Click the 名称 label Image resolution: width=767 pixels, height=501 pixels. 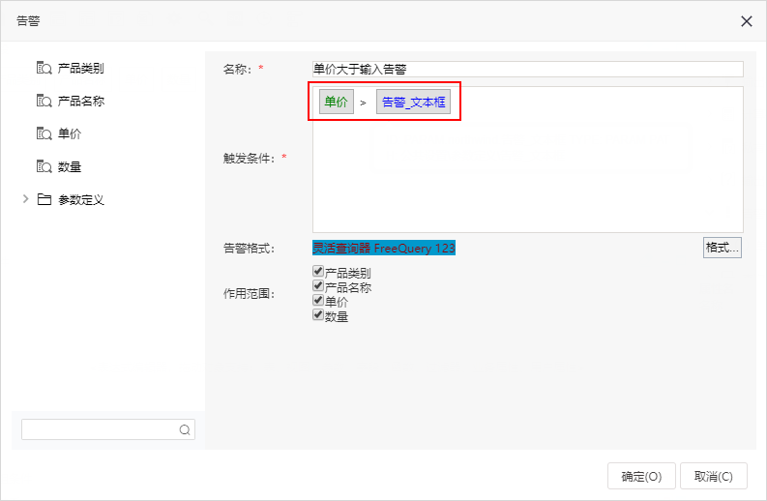click(x=237, y=69)
